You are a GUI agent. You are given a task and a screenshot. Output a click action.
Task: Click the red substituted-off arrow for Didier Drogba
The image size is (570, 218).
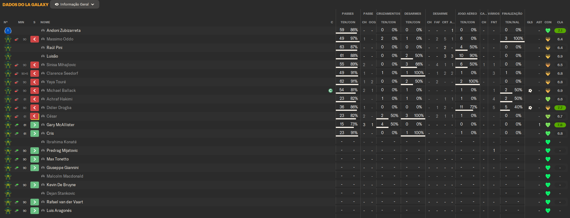[35, 108]
